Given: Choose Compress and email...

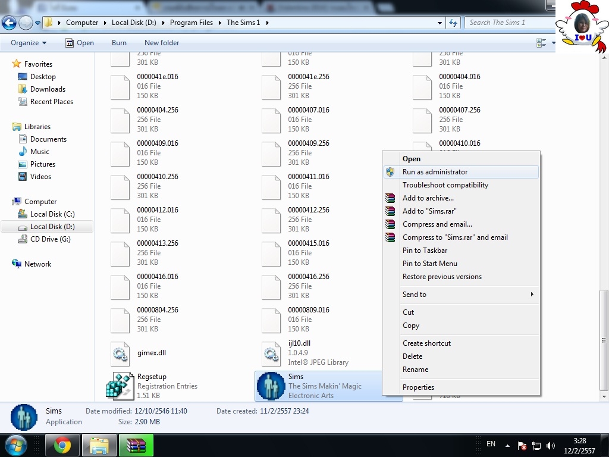Looking at the screenshot, I should 462,224.
